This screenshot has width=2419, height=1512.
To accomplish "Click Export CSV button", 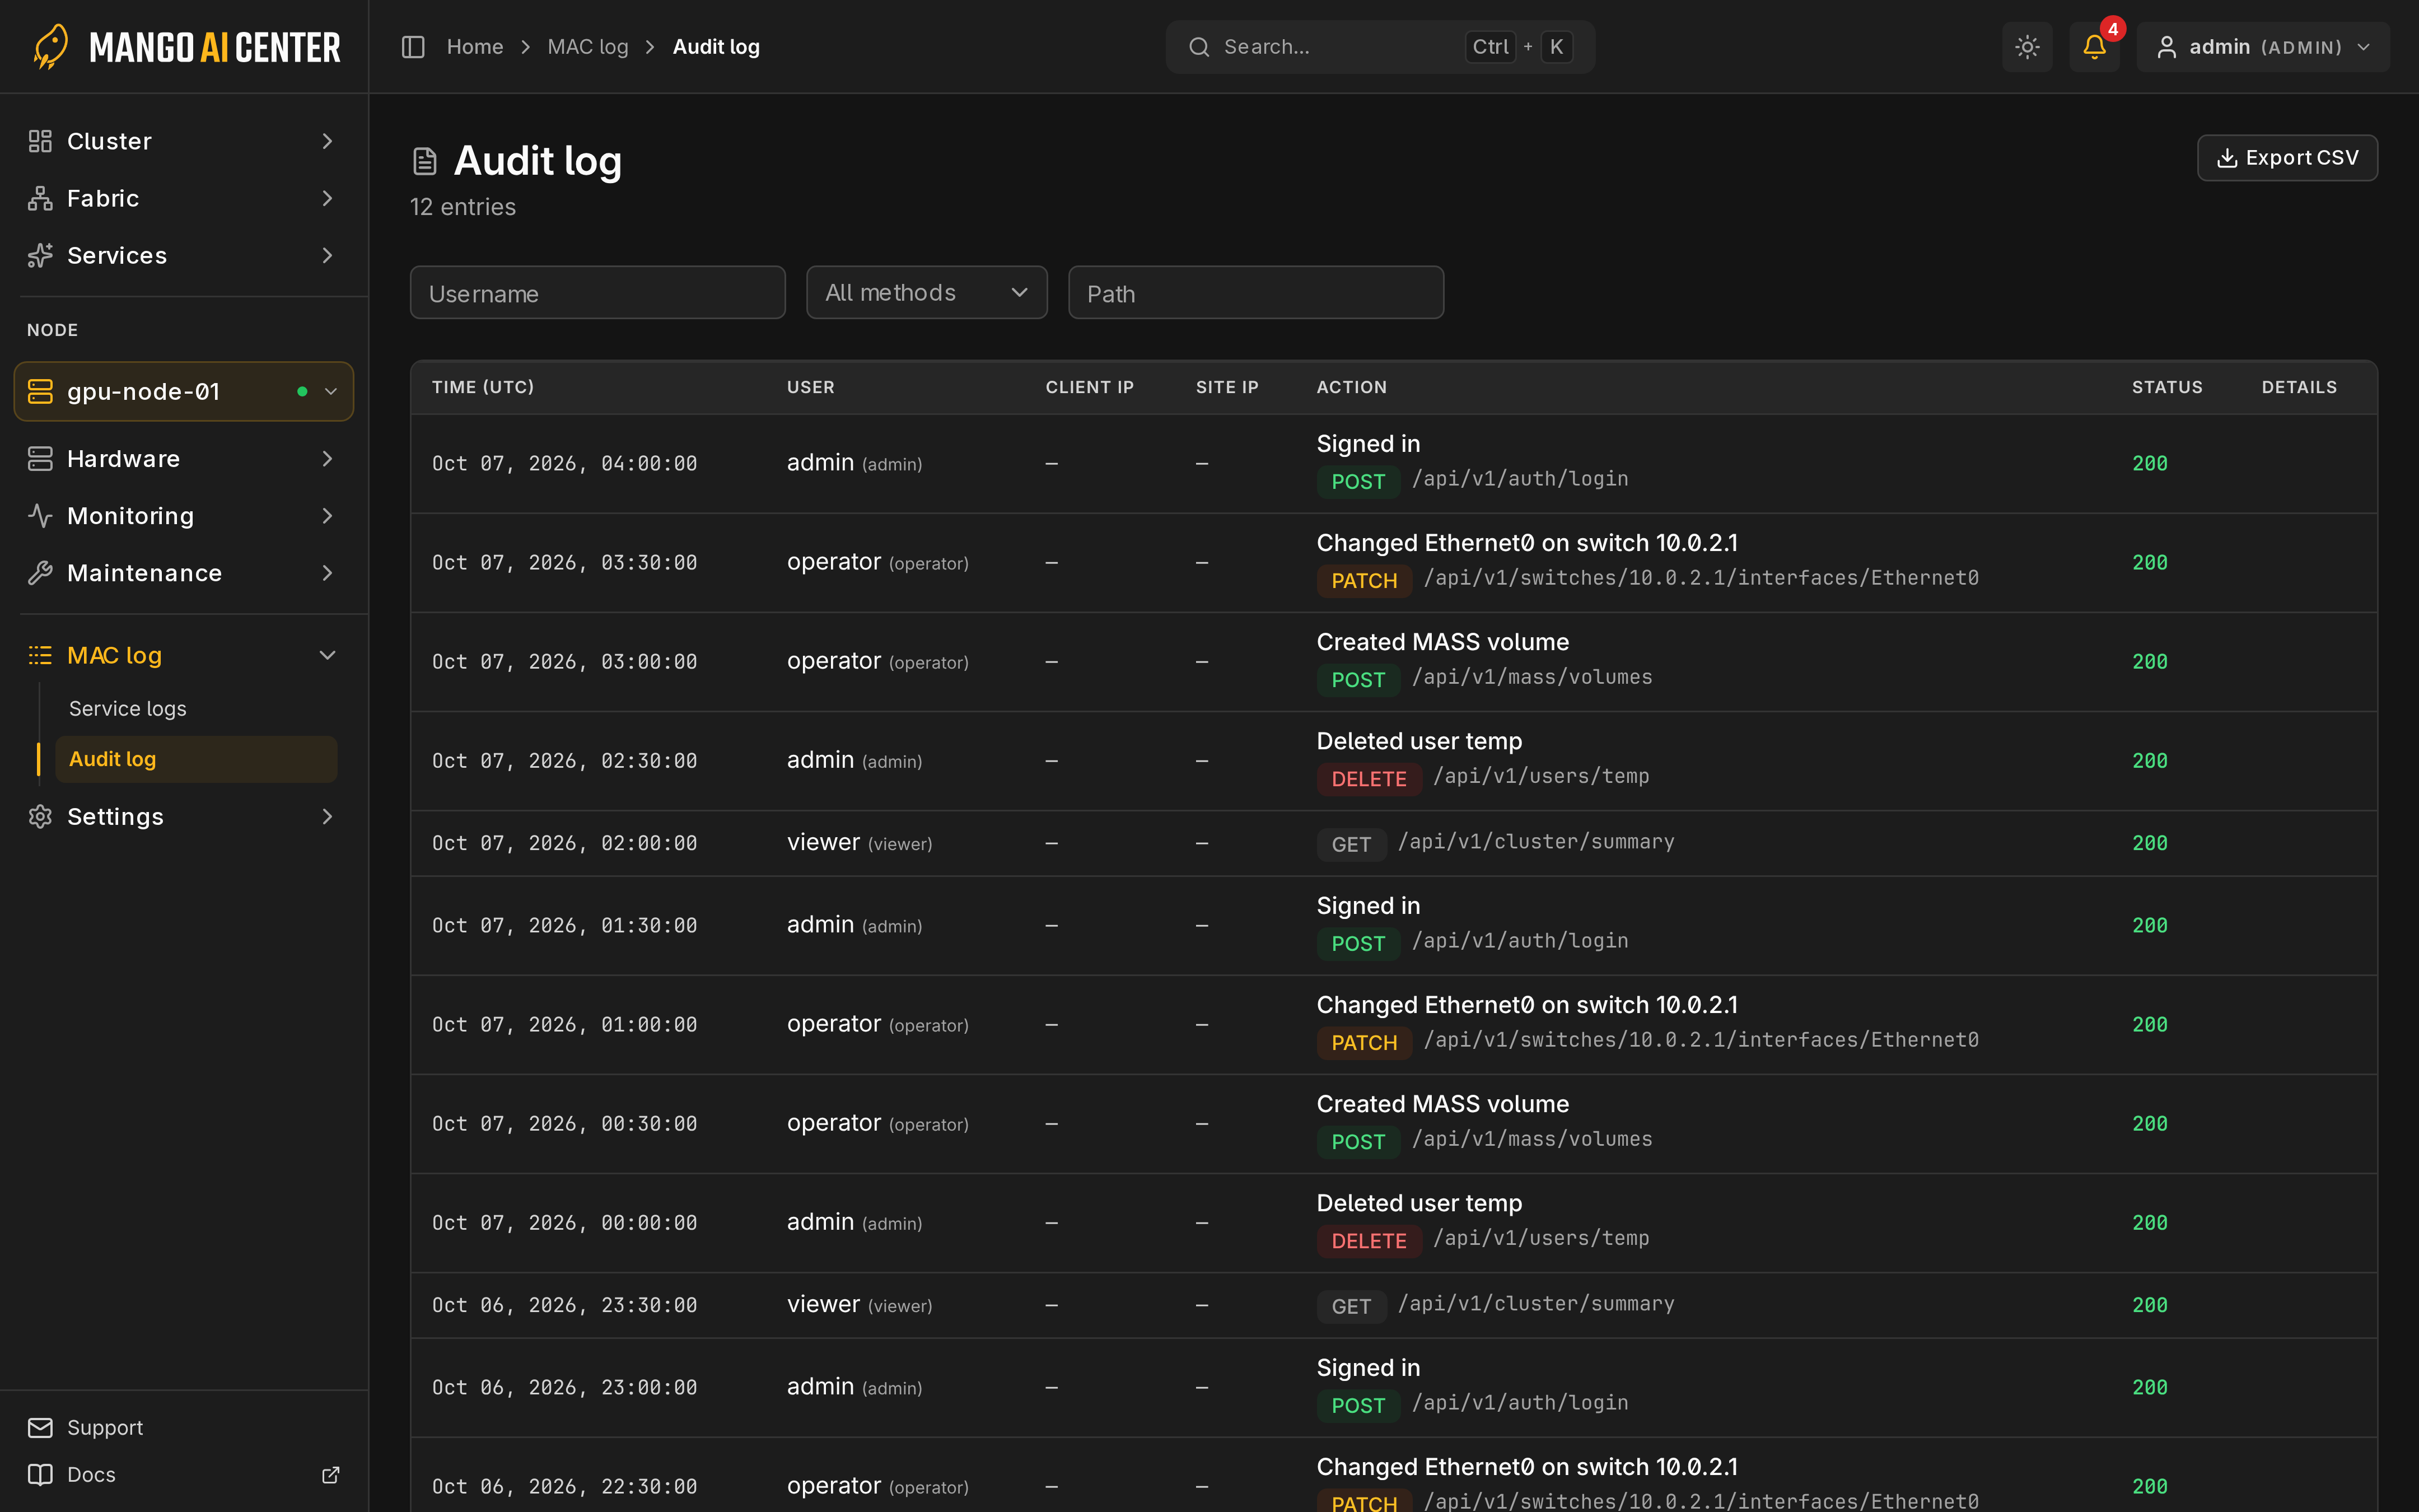I will pos(2287,158).
